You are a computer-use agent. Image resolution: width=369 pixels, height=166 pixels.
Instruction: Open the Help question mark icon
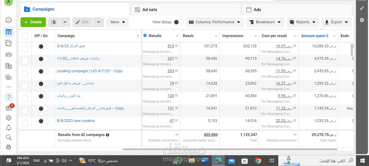[9, 97]
